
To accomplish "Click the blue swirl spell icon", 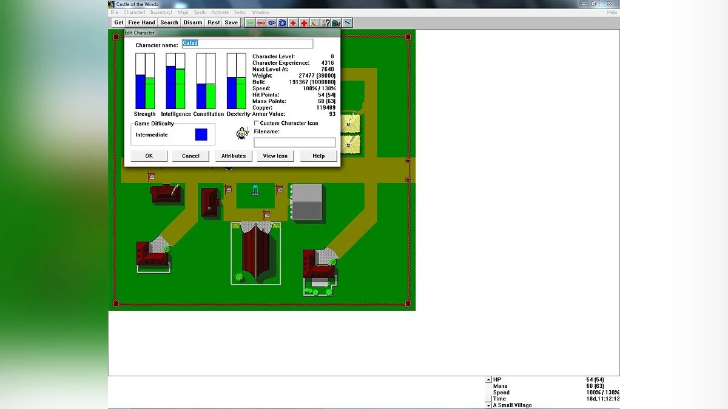I will 282,22.
